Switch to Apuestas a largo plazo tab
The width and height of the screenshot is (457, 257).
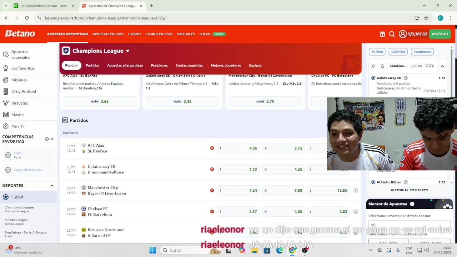coord(125,65)
